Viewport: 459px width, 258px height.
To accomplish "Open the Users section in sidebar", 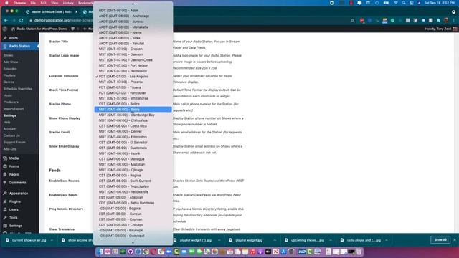I will [x=14, y=209].
